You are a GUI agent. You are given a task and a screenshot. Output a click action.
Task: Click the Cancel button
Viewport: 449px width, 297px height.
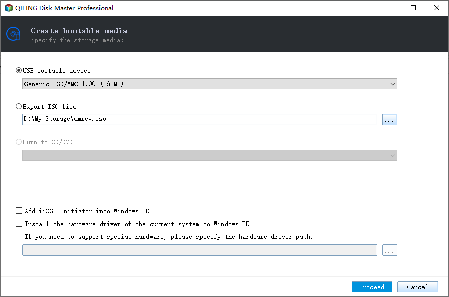pos(417,287)
